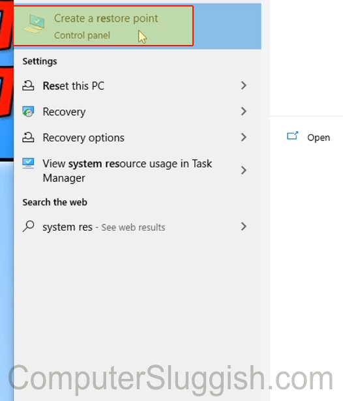Open the Create a restore point result

pos(138,26)
